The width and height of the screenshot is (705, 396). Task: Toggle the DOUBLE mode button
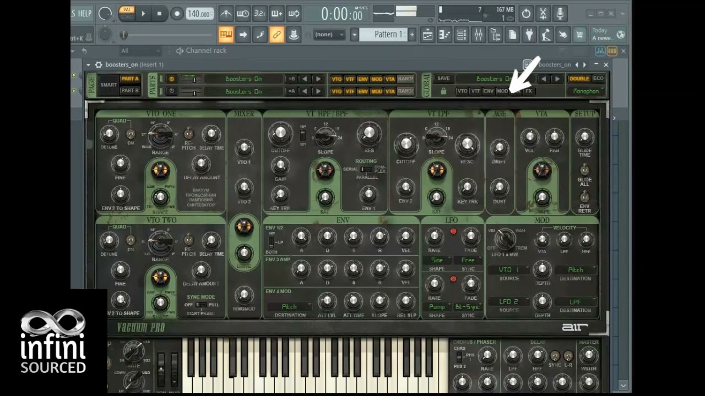coord(579,79)
